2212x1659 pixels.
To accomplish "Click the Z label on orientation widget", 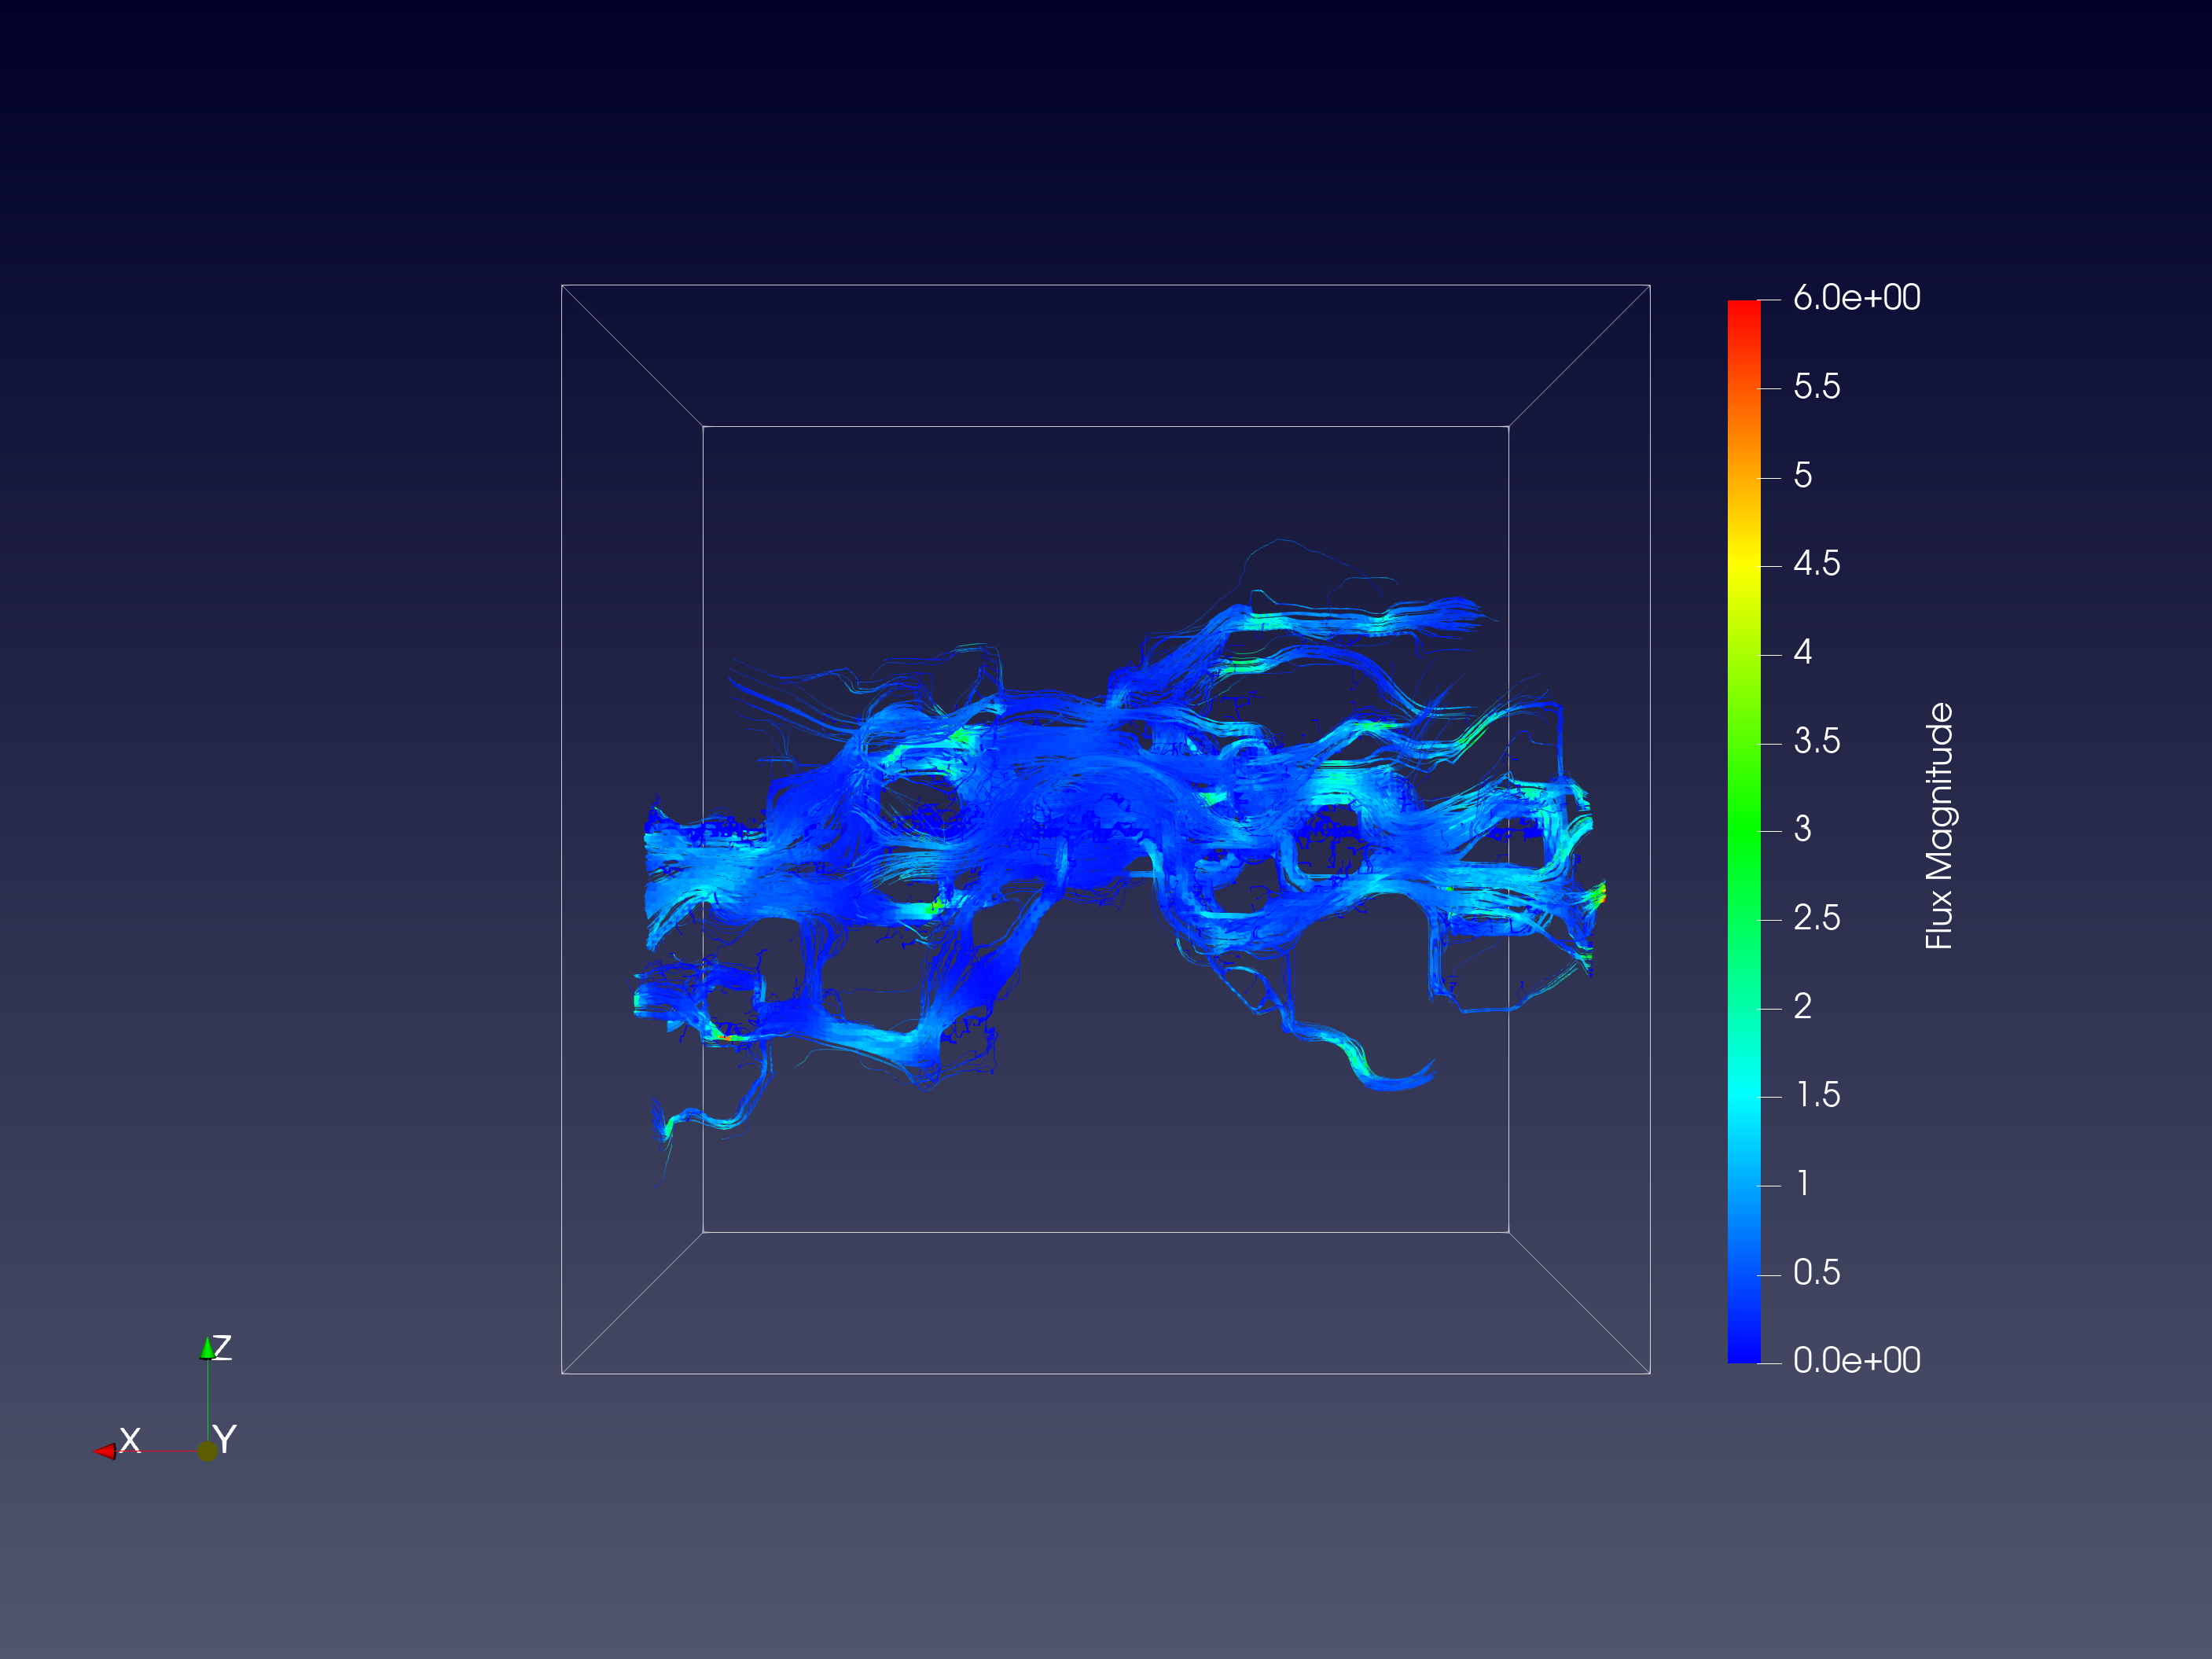I will click(x=223, y=1347).
